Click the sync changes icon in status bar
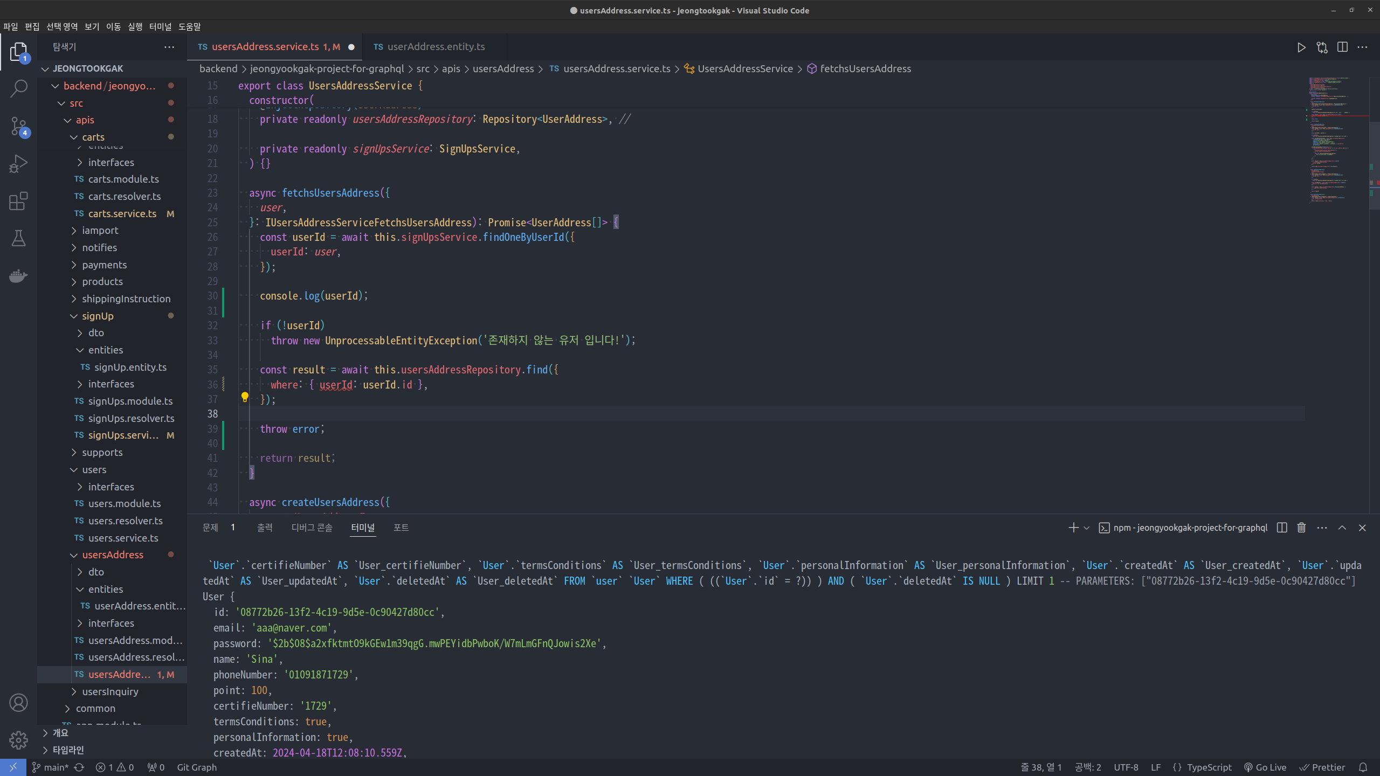This screenshot has height=776, width=1380. point(79,767)
